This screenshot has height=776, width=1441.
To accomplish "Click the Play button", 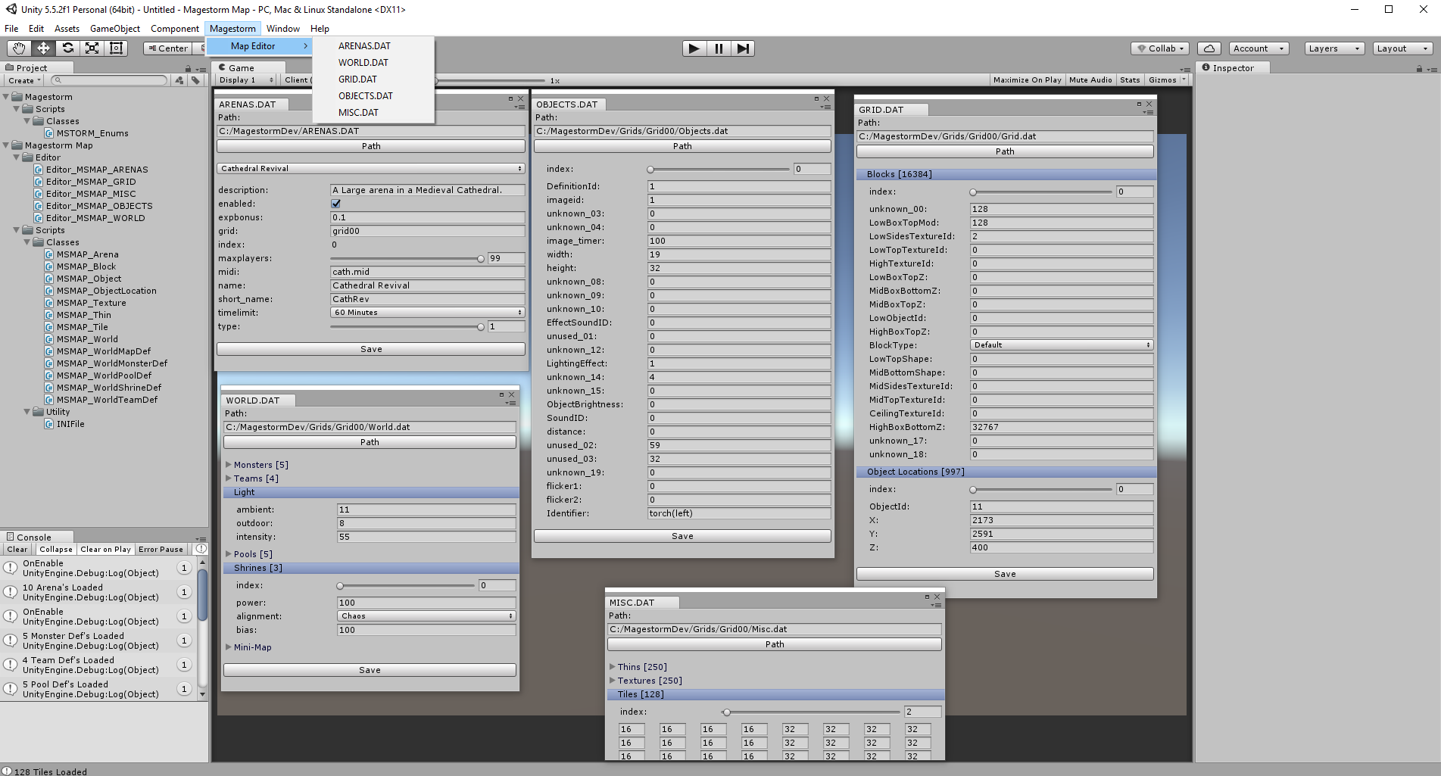I will pos(694,48).
